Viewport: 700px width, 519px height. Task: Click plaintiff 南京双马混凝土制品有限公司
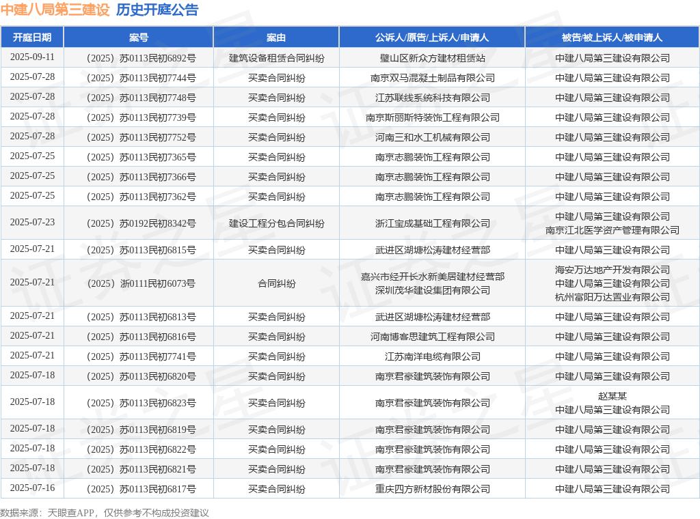coord(432,78)
